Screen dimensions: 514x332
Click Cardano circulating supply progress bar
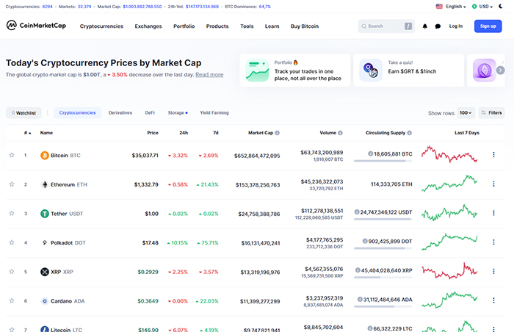[383, 306]
